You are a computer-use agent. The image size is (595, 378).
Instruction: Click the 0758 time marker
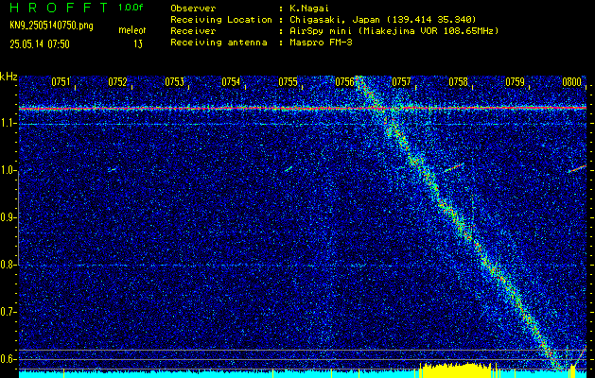pos(459,82)
